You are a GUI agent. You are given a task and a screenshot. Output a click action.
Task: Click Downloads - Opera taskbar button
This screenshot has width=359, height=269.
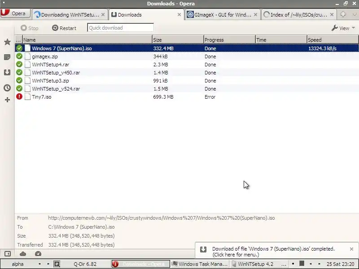coord(140,264)
